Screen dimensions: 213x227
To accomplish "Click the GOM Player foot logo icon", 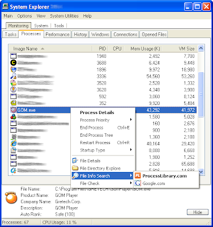I will tap(11, 198).
